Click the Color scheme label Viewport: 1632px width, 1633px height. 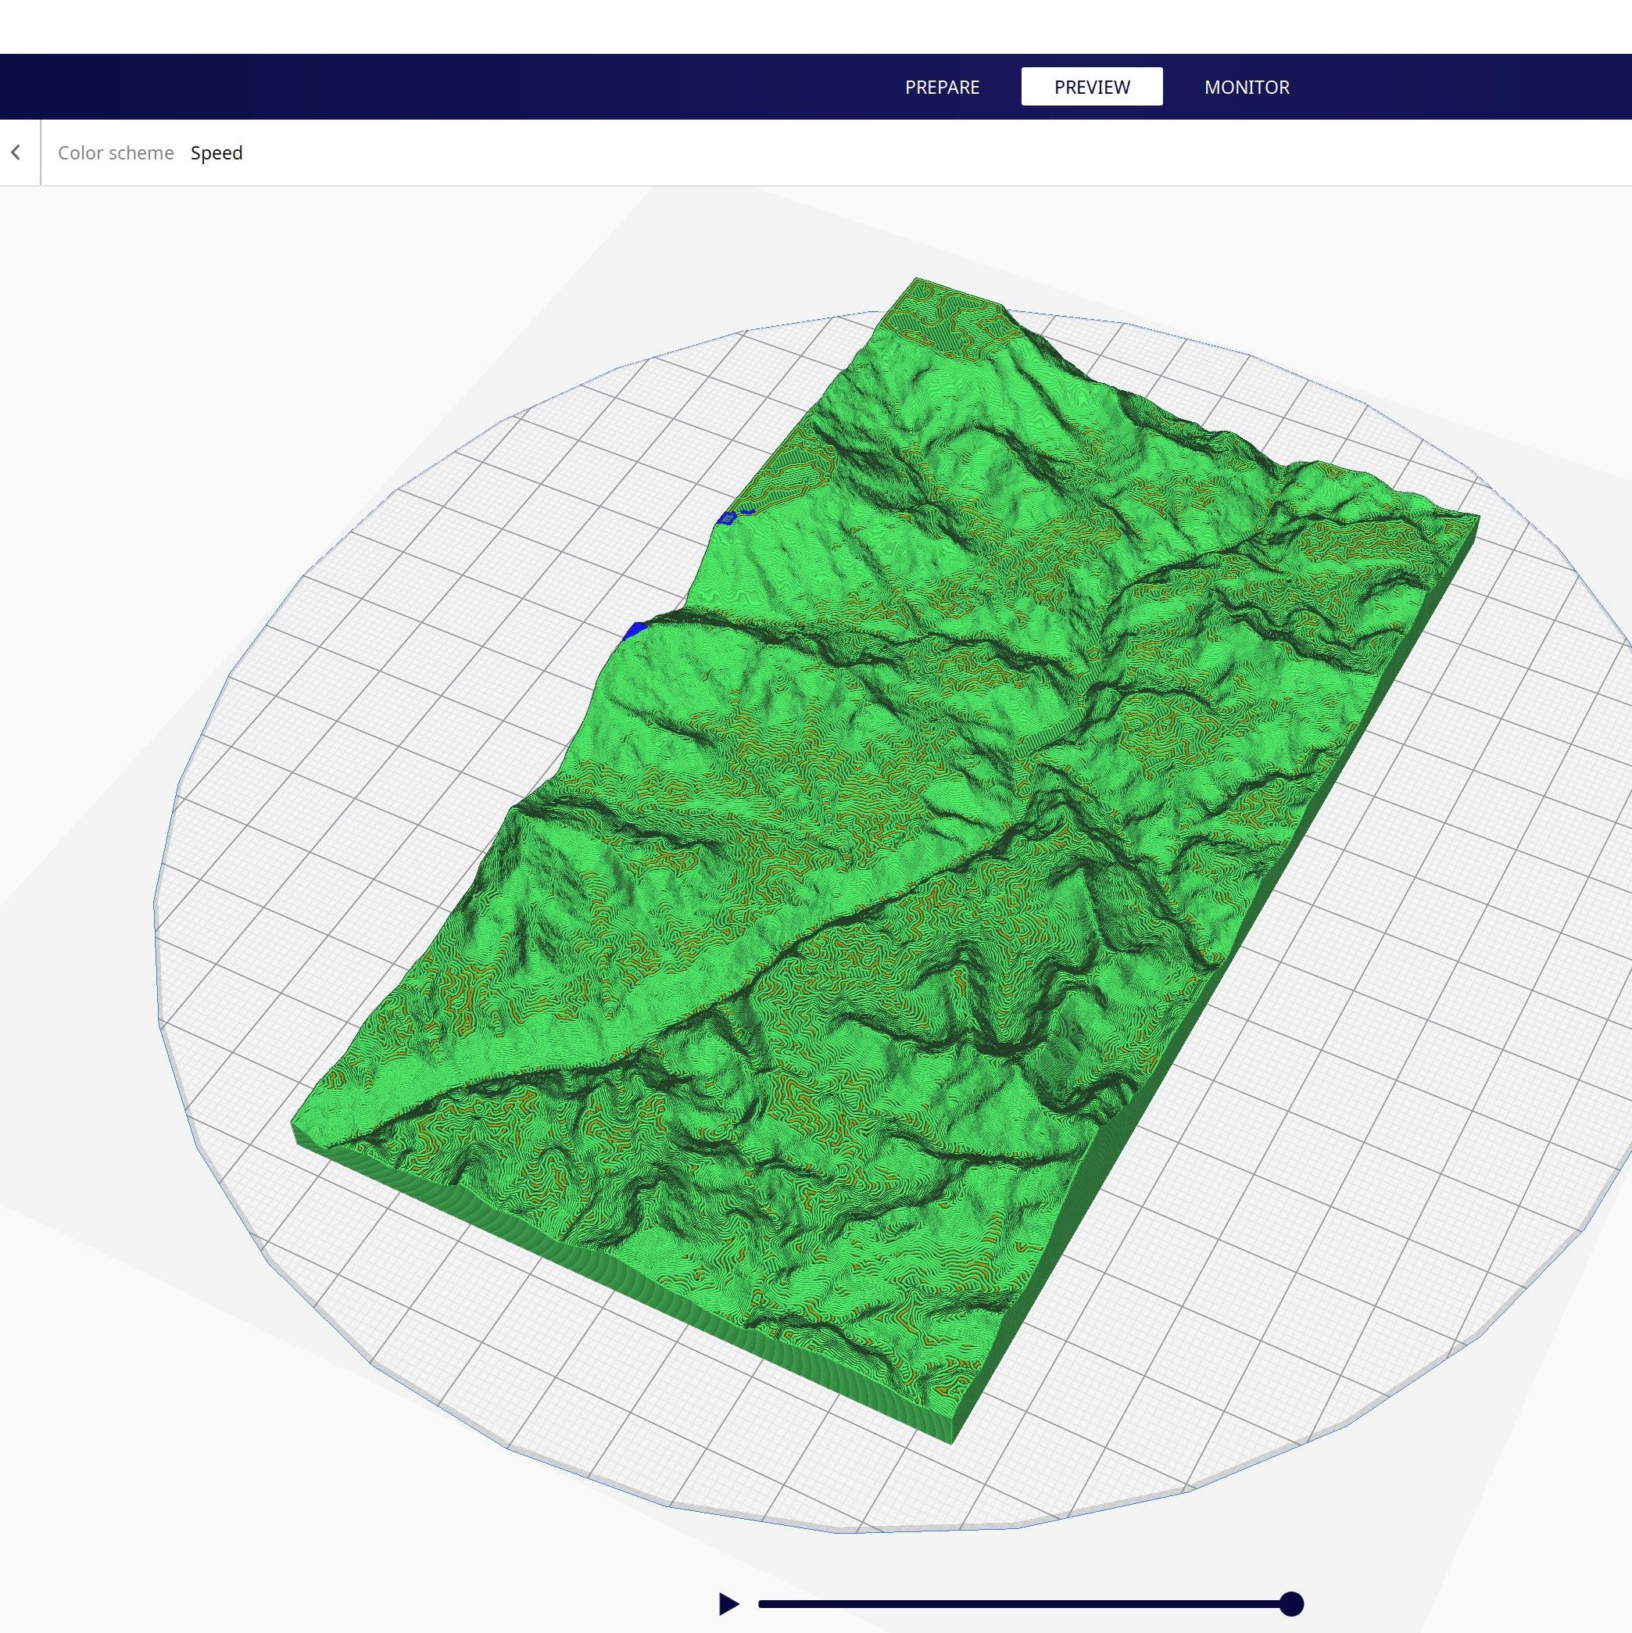pyautogui.click(x=116, y=153)
